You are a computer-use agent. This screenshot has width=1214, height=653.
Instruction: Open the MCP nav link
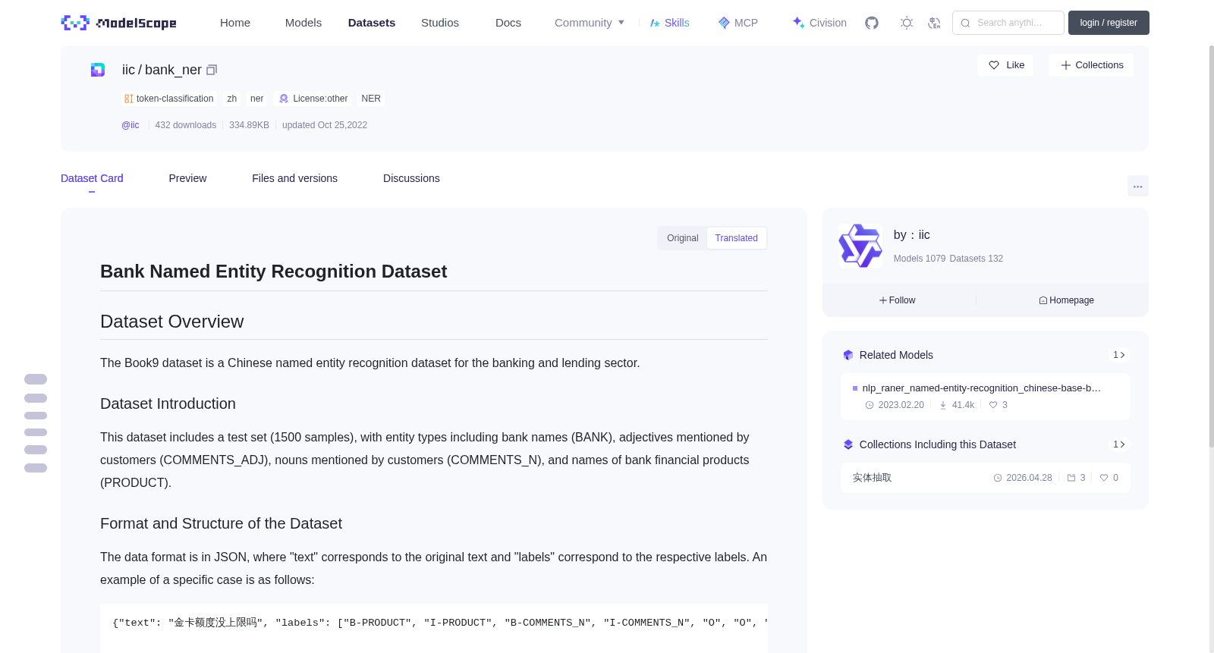coord(738,23)
